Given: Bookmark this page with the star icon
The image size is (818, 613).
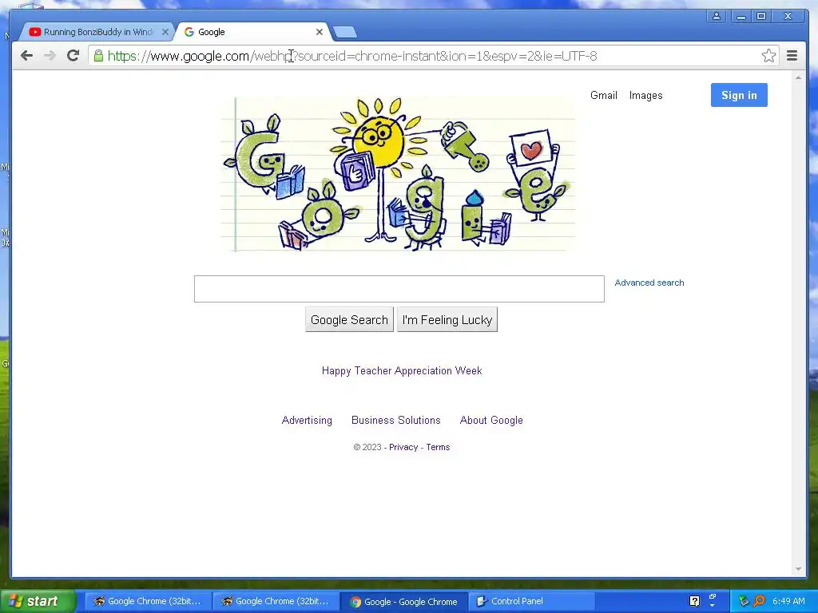Looking at the screenshot, I should click(x=768, y=56).
